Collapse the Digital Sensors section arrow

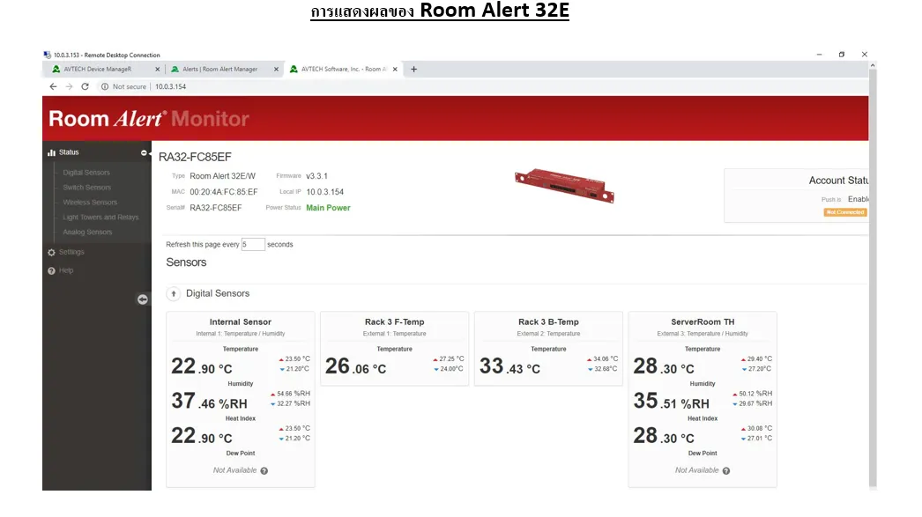point(174,293)
